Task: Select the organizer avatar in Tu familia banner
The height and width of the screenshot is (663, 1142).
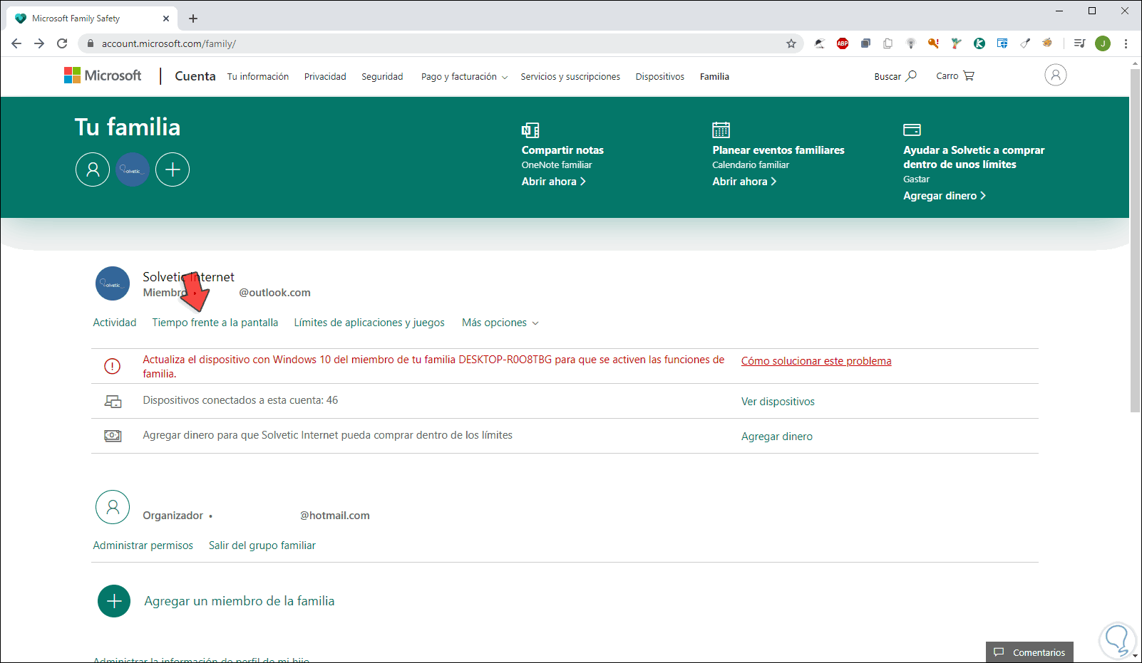Action: coord(93,169)
